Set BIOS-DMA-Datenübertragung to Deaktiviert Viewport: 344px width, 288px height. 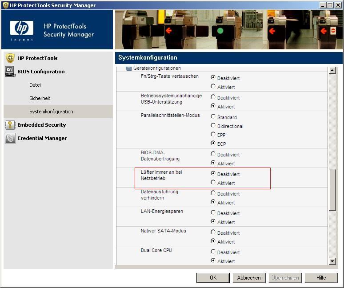(213, 154)
